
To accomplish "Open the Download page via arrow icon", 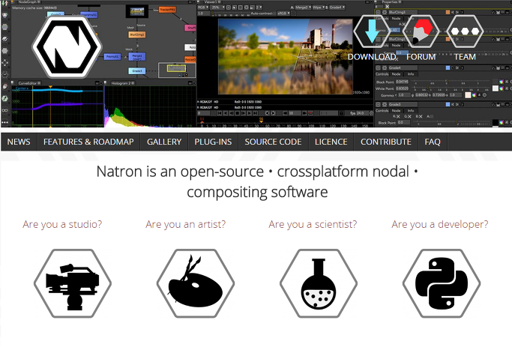I will [x=372, y=31].
